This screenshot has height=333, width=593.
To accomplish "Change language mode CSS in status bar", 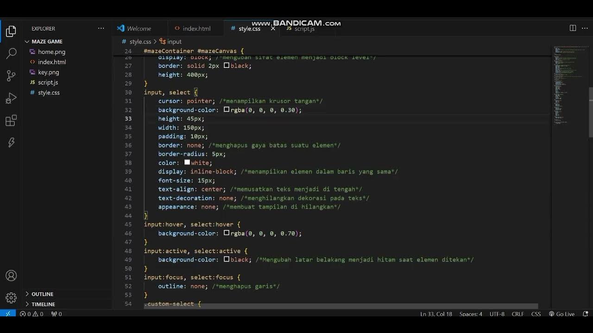I will click(536, 314).
